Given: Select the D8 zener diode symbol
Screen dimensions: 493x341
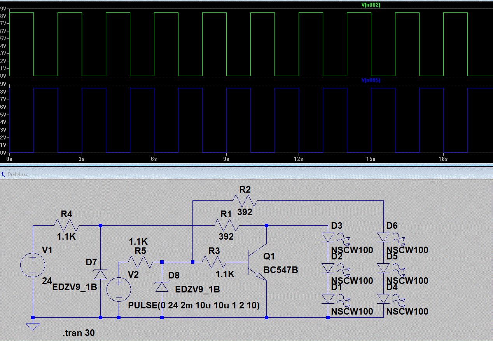Looking at the screenshot, I should coord(162,287).
